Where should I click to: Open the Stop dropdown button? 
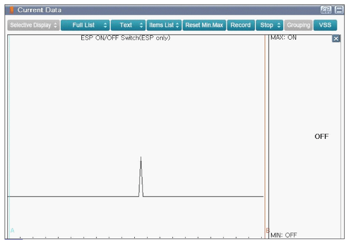[269, 25]
